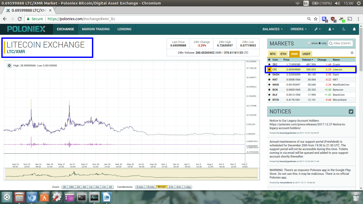Open notifications bell in Poloniex header
The image size is (363, 204).
click(x=354, y=29)
